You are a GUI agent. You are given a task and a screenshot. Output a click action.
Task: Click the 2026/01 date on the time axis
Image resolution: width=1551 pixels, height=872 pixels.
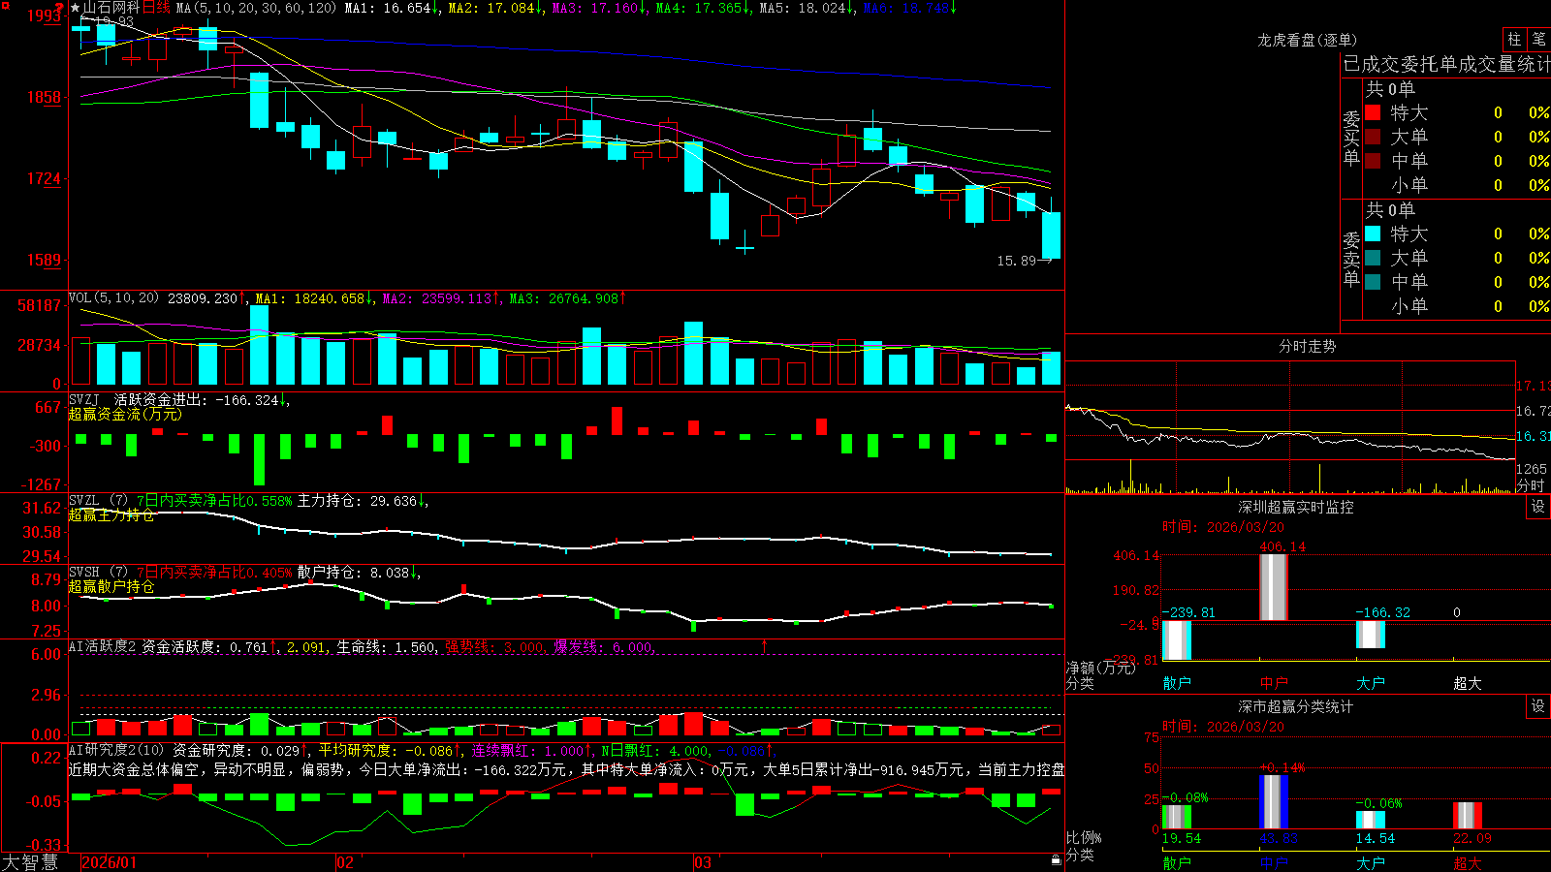tap(110, 862)
